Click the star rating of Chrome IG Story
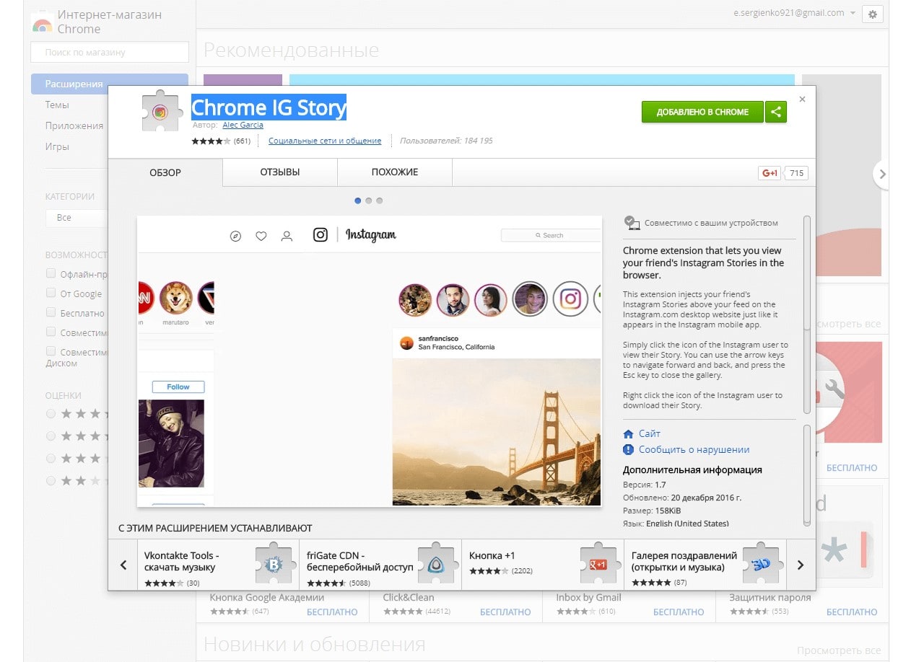924x662 pixels. pyautogui.click(x=211, y=141)
